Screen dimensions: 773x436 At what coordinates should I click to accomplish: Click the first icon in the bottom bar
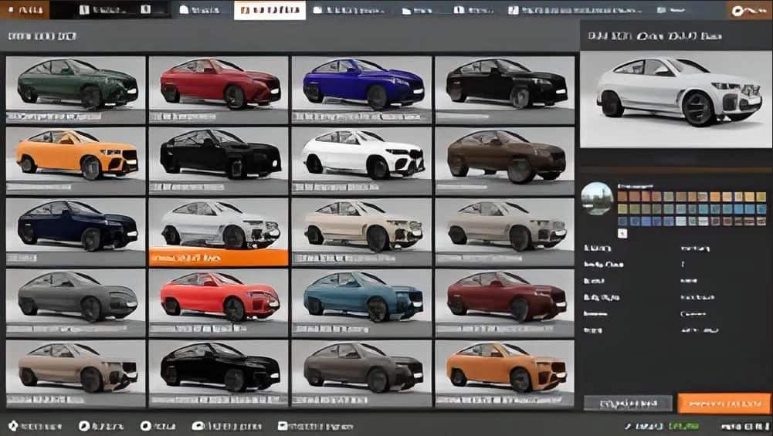point(13,426)
